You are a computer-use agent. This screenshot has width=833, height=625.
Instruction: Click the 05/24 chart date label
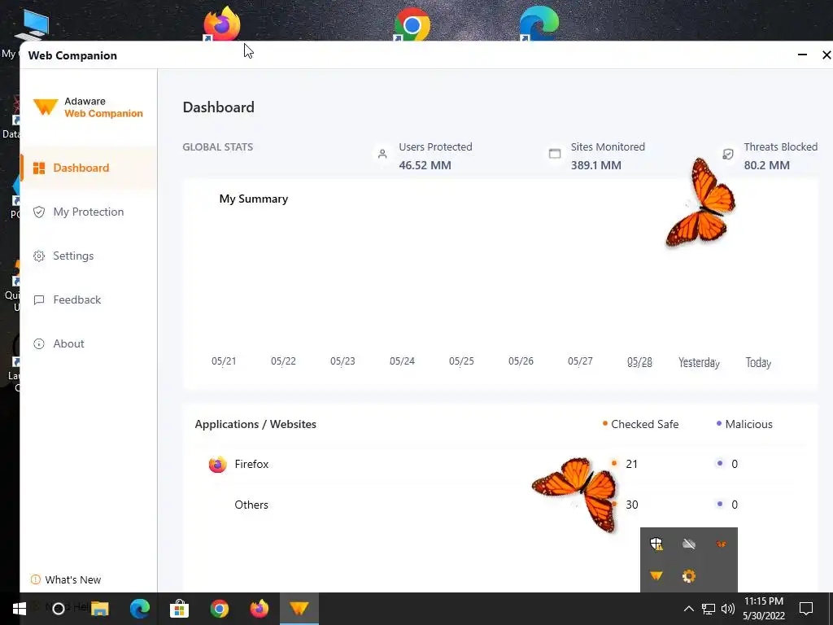pyautogui.click(x=402, y=361)
